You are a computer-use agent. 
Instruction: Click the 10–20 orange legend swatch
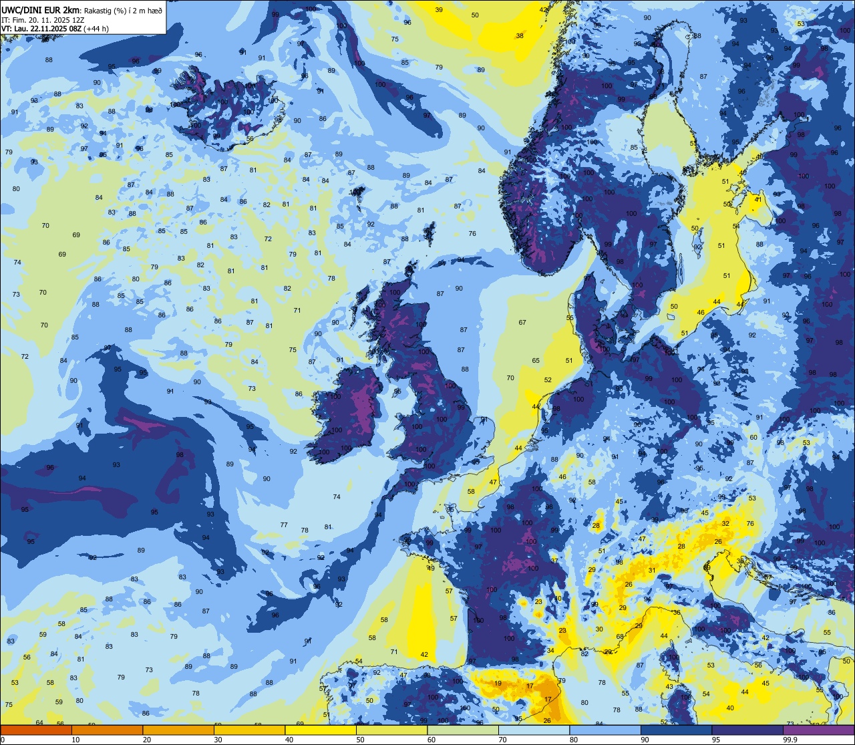click(107, 730)
